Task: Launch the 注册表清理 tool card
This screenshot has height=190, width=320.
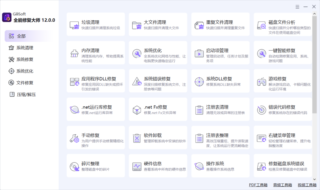Action: point(220,109)
